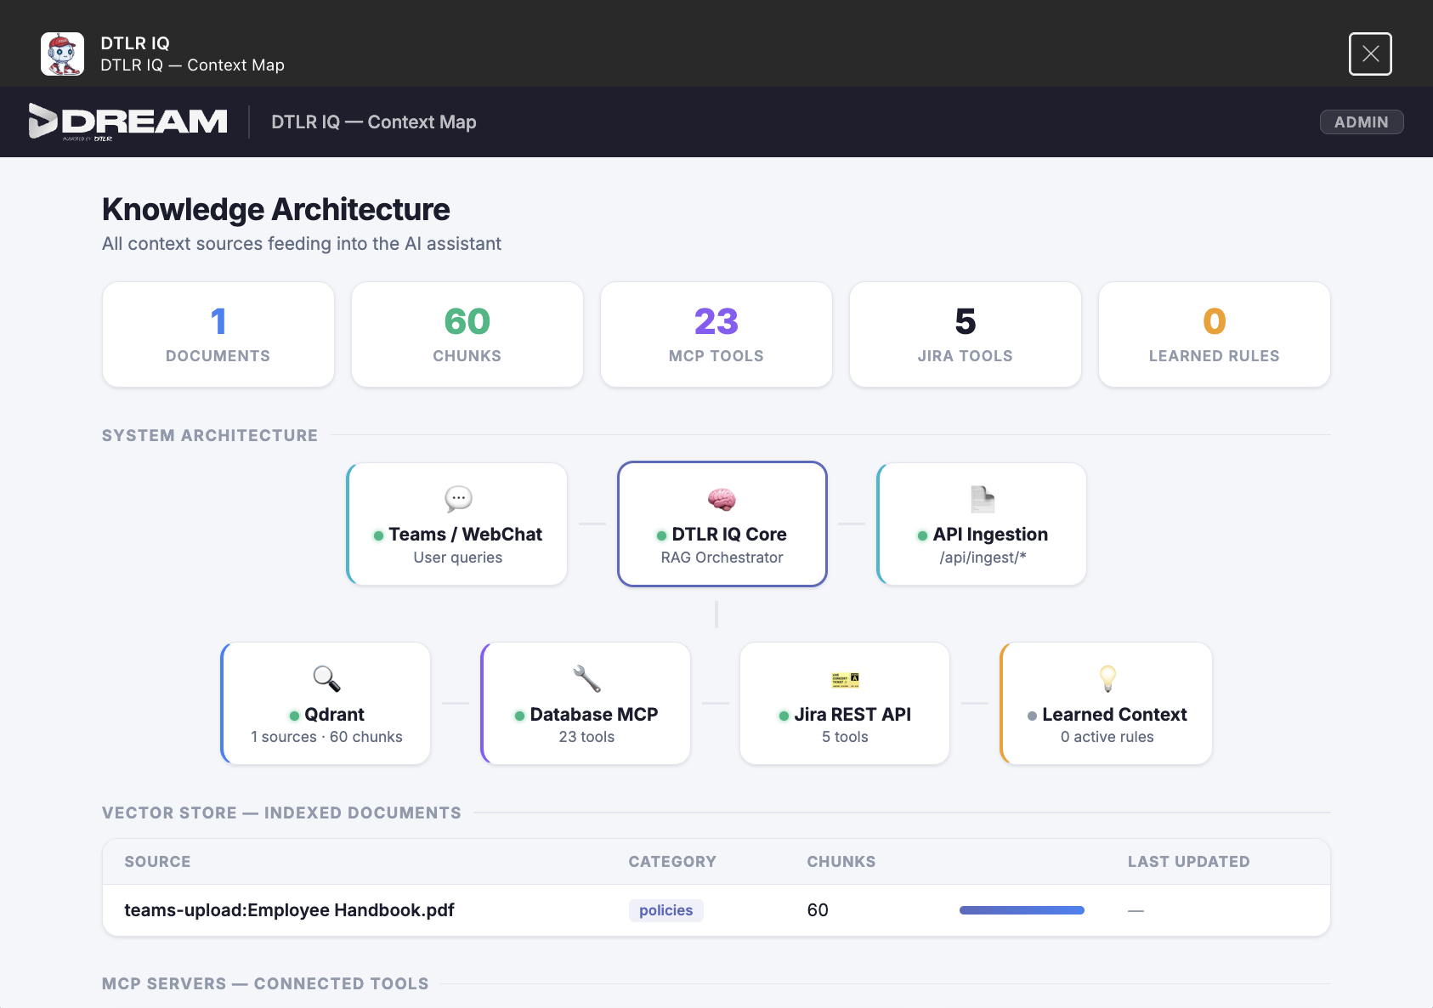The height and width of the screenshot is (1008, 1433).
Task: Click the document icon in API Ingestion
Action: (x=983, y=499)
